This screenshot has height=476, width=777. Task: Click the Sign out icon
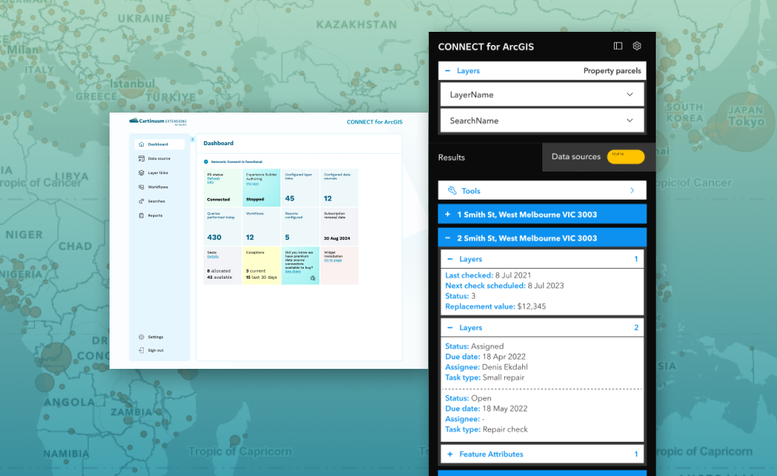pyautogui.click(x=141, y=350)
